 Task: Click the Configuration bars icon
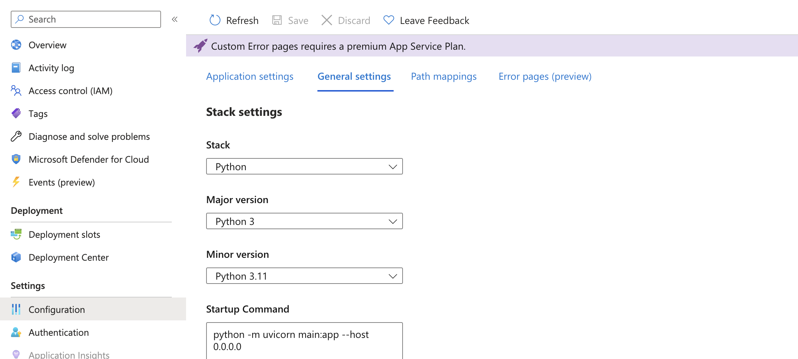click(x=16, y=309)
